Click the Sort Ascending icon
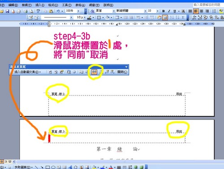Viewport: 224px width, 169px height. [x=172, y=17]
